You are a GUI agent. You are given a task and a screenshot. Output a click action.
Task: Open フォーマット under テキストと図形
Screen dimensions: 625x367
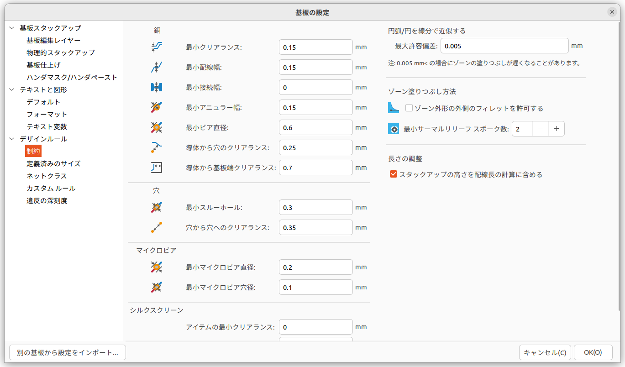coord(47,114)
